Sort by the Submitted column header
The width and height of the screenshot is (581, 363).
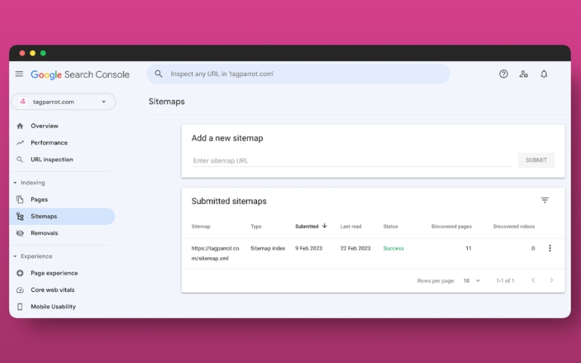(306, 227)
